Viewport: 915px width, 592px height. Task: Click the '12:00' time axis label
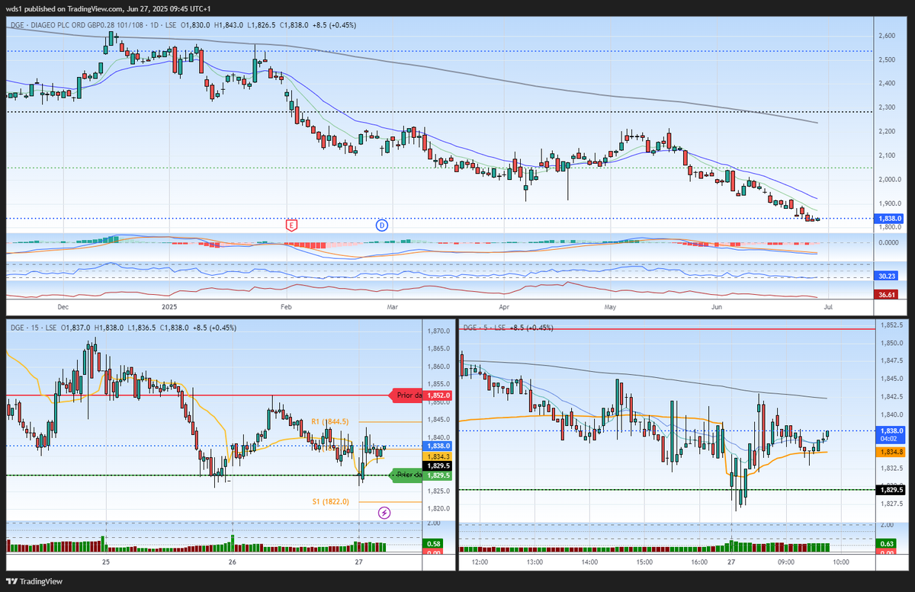point(480,562)
